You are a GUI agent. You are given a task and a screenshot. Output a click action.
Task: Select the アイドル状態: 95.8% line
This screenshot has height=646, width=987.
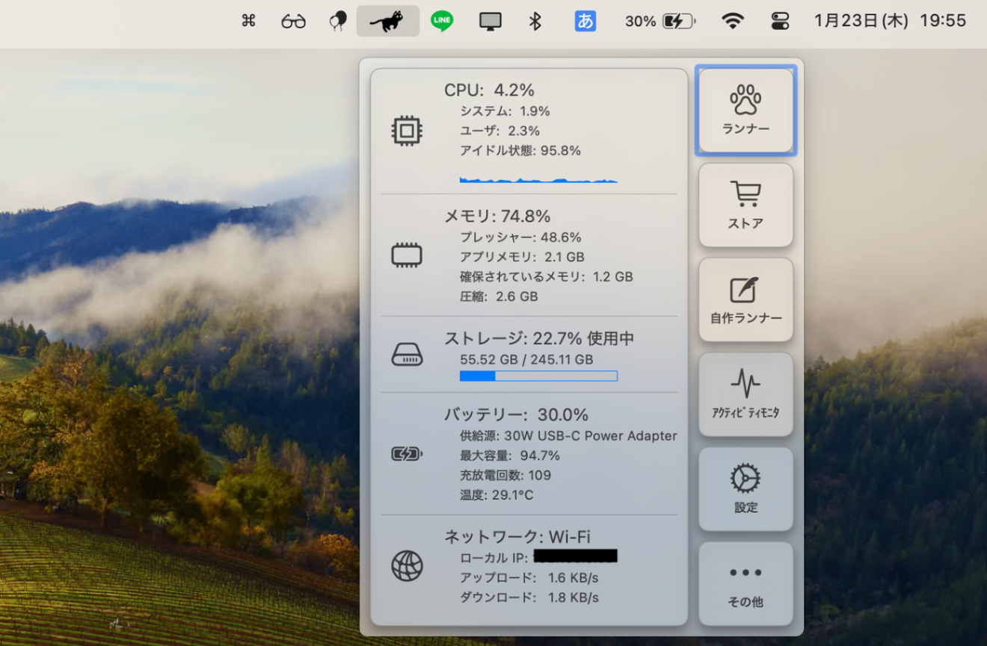tap(520, 151)
